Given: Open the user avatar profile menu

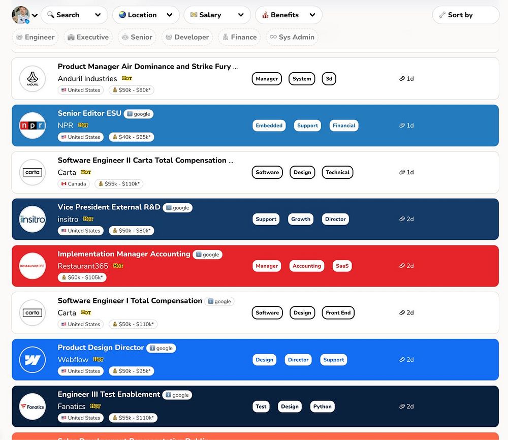Looking at the screenshot, I should [x=21, y=15].
